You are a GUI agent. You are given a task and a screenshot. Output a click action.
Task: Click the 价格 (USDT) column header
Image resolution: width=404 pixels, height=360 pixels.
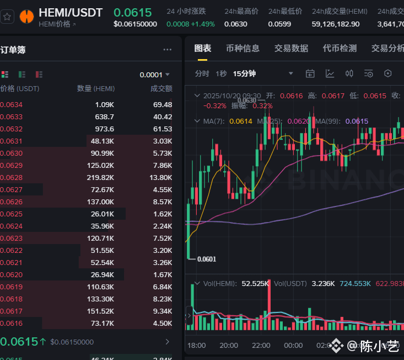click(20, 89)
